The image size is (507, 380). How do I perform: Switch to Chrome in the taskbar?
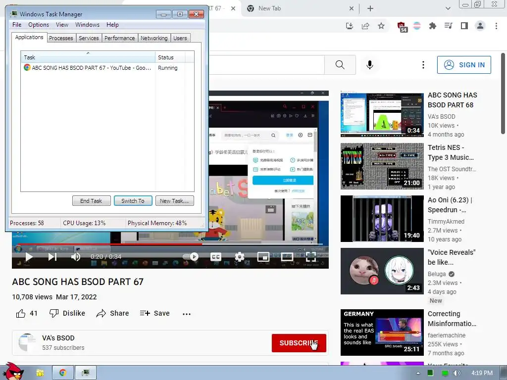coord(62,373)
